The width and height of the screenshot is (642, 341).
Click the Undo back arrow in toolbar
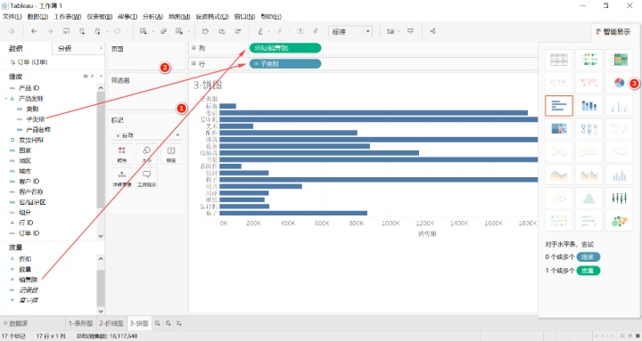(35, 31)
